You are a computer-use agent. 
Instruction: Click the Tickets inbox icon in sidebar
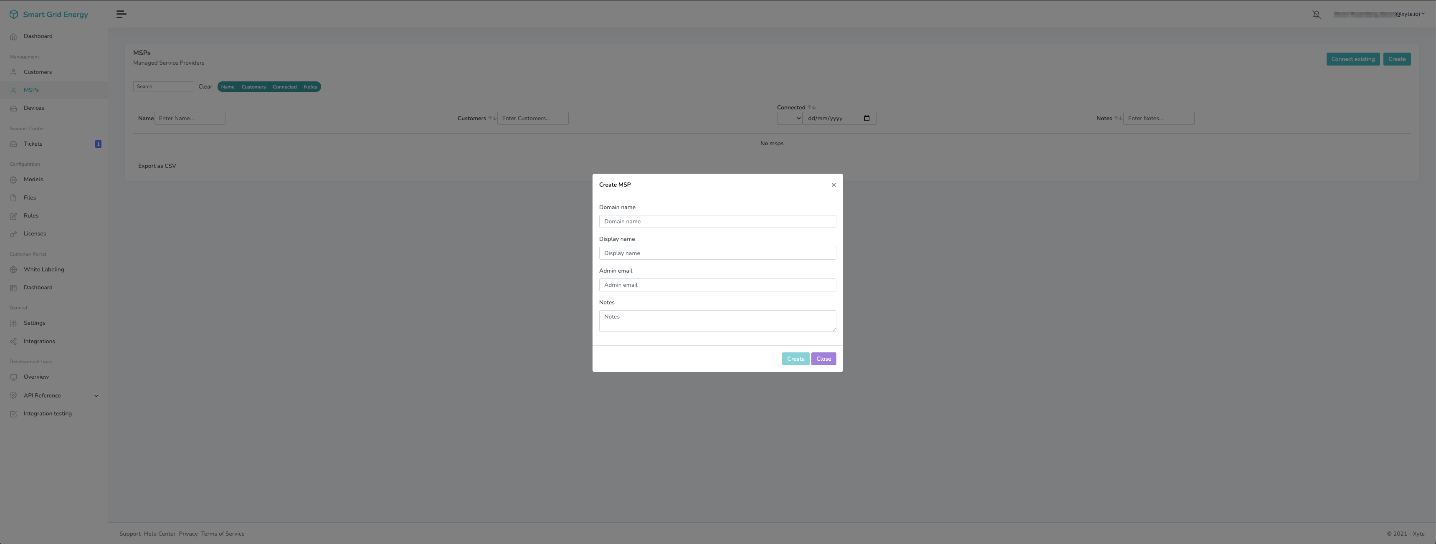tap(13, 144)
